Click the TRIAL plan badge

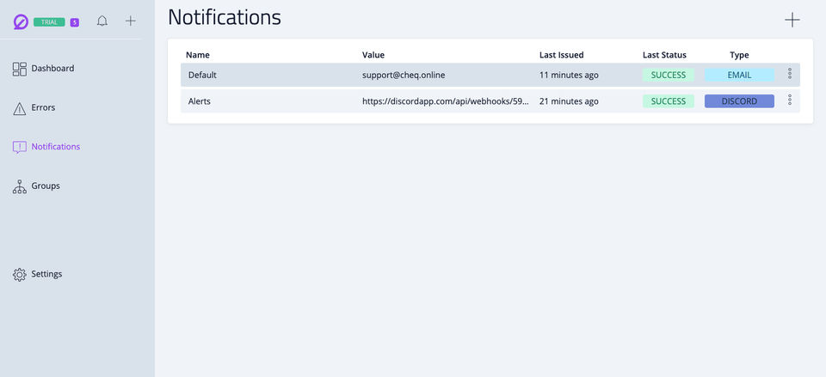click(49, 22)
